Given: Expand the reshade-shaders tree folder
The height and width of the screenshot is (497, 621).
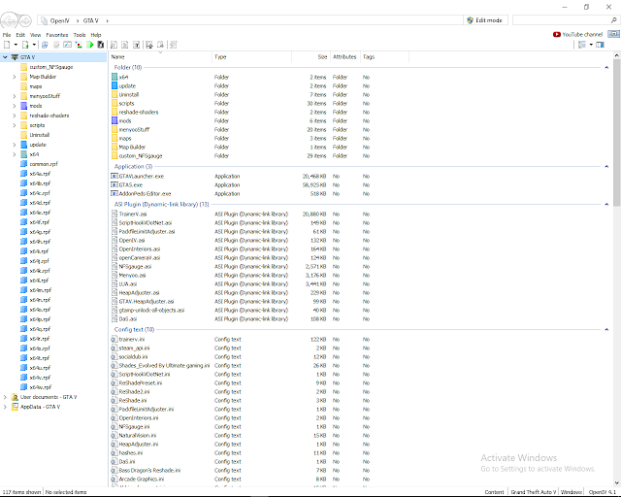Looking at the screenshot, I should 15,116.
